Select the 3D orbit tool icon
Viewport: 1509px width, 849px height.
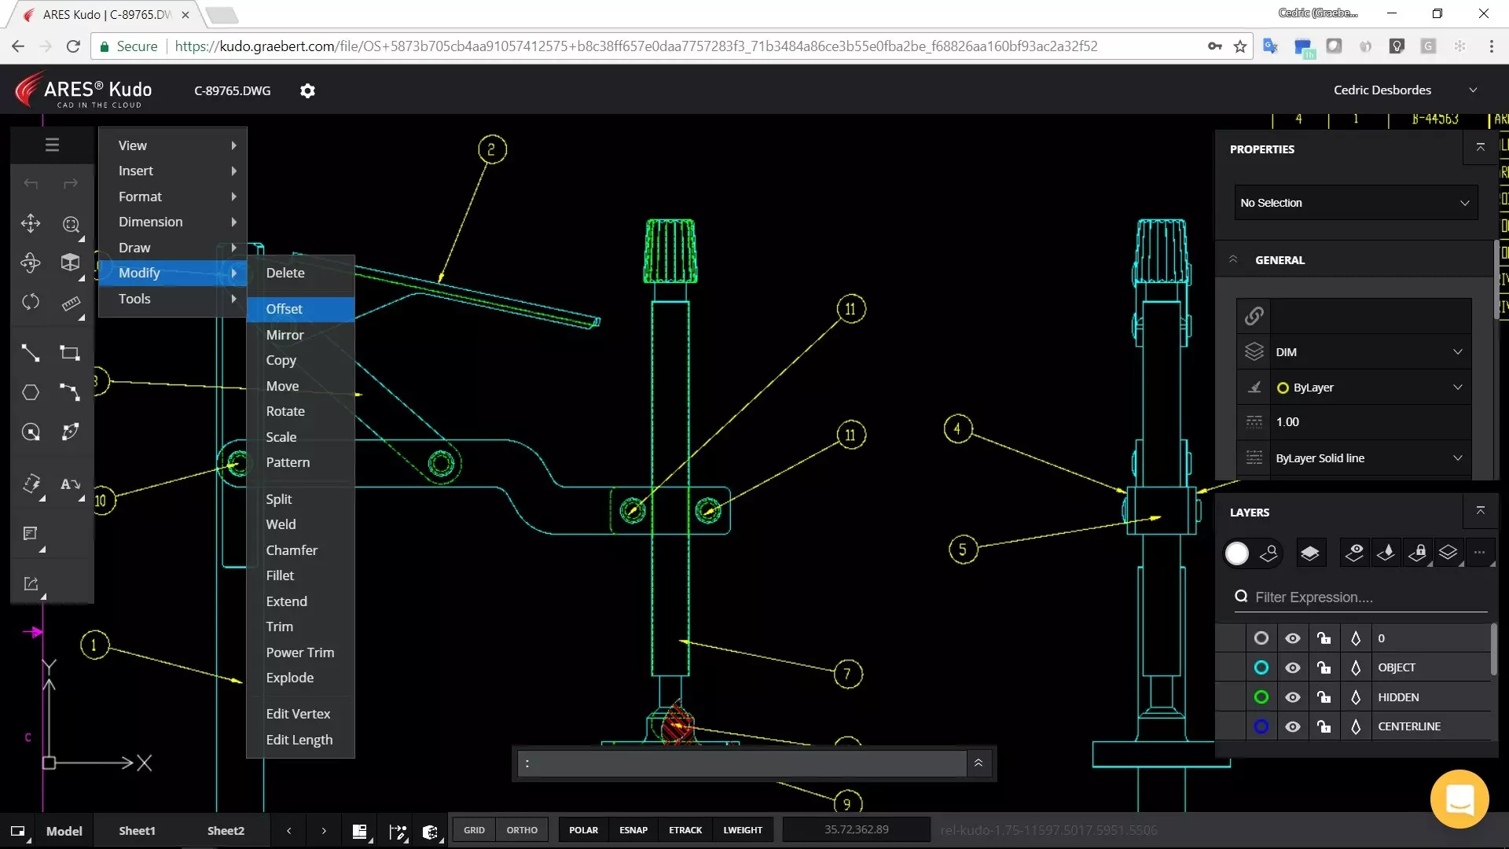coord(31,263)
